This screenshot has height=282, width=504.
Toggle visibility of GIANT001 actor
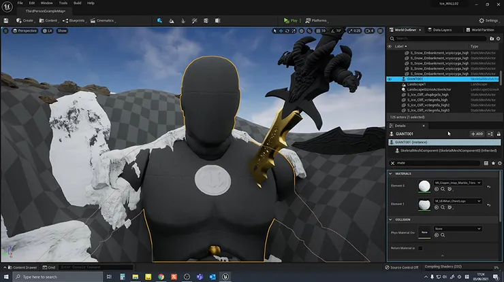[x=390, y=79]
